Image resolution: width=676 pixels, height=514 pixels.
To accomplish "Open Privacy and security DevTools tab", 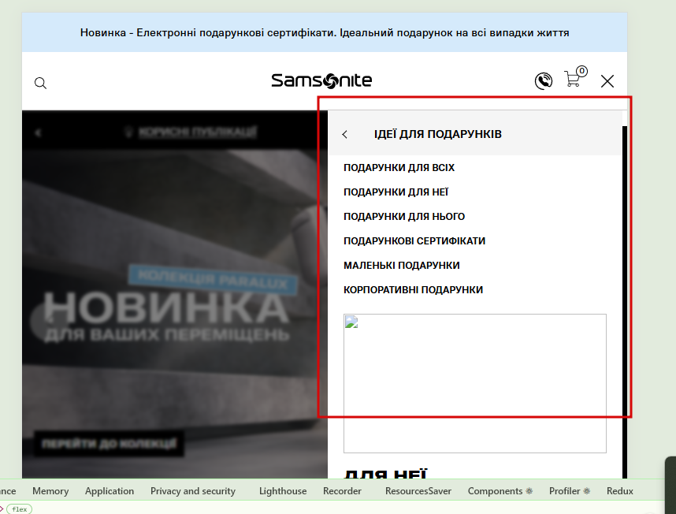I will [x=193, y=490].
